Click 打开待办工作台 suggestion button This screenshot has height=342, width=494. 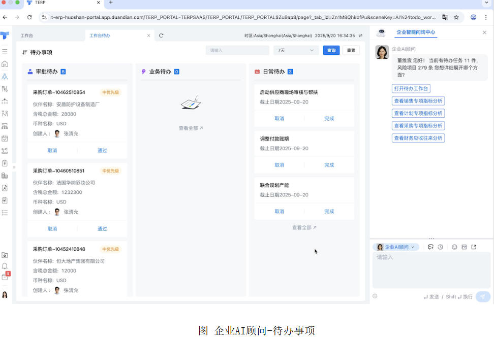411,89
